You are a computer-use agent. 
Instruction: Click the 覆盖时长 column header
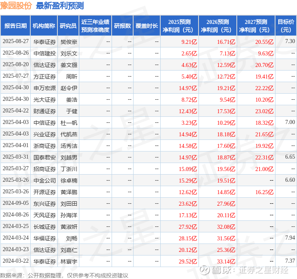tap(147, 26)
